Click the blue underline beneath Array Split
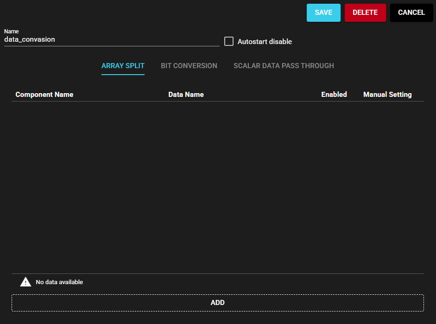 coord(123,74)
